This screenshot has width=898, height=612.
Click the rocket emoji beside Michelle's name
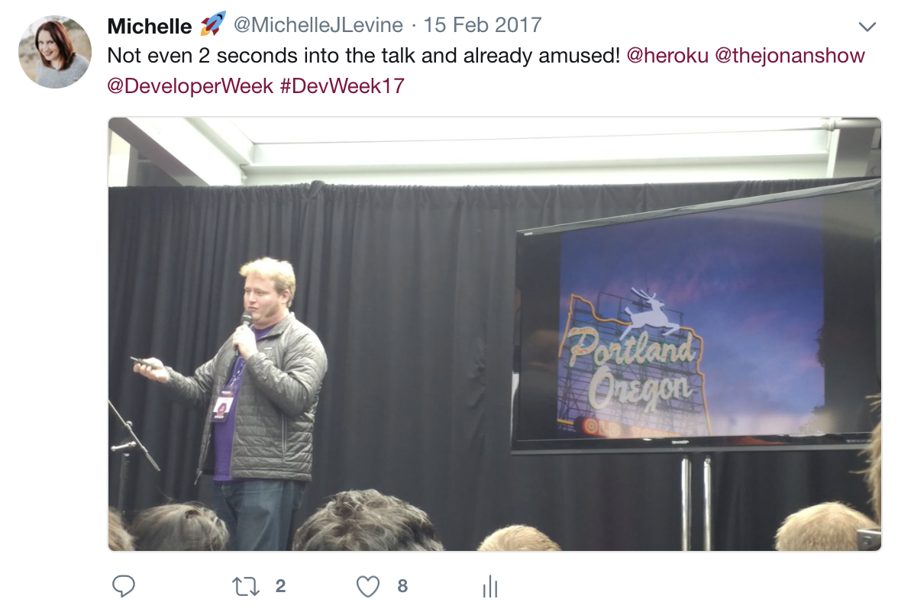[x=212, y=24]
